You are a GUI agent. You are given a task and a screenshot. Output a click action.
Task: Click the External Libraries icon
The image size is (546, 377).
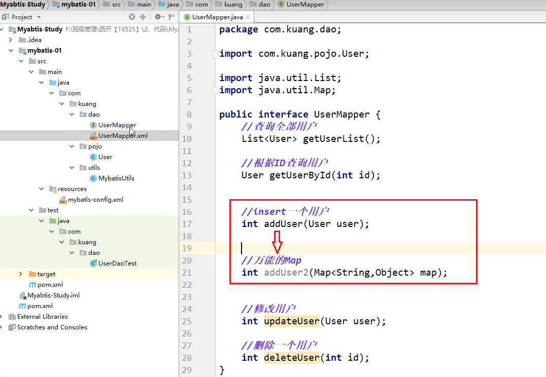coord(12,317)
